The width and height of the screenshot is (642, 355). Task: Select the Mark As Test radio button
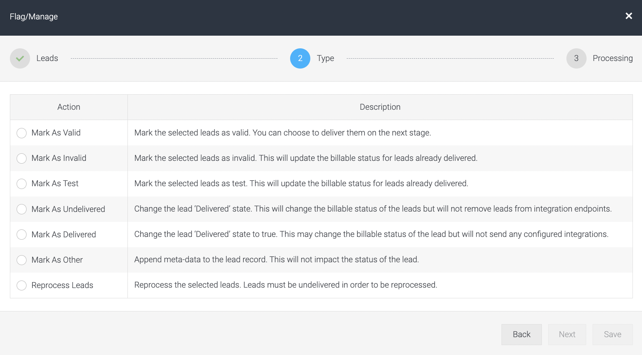coord(22,184)
